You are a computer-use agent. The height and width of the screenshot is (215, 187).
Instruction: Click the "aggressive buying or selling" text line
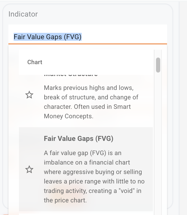(93, 172)
